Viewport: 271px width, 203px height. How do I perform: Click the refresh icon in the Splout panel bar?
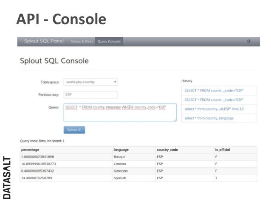tap(249, 41)
